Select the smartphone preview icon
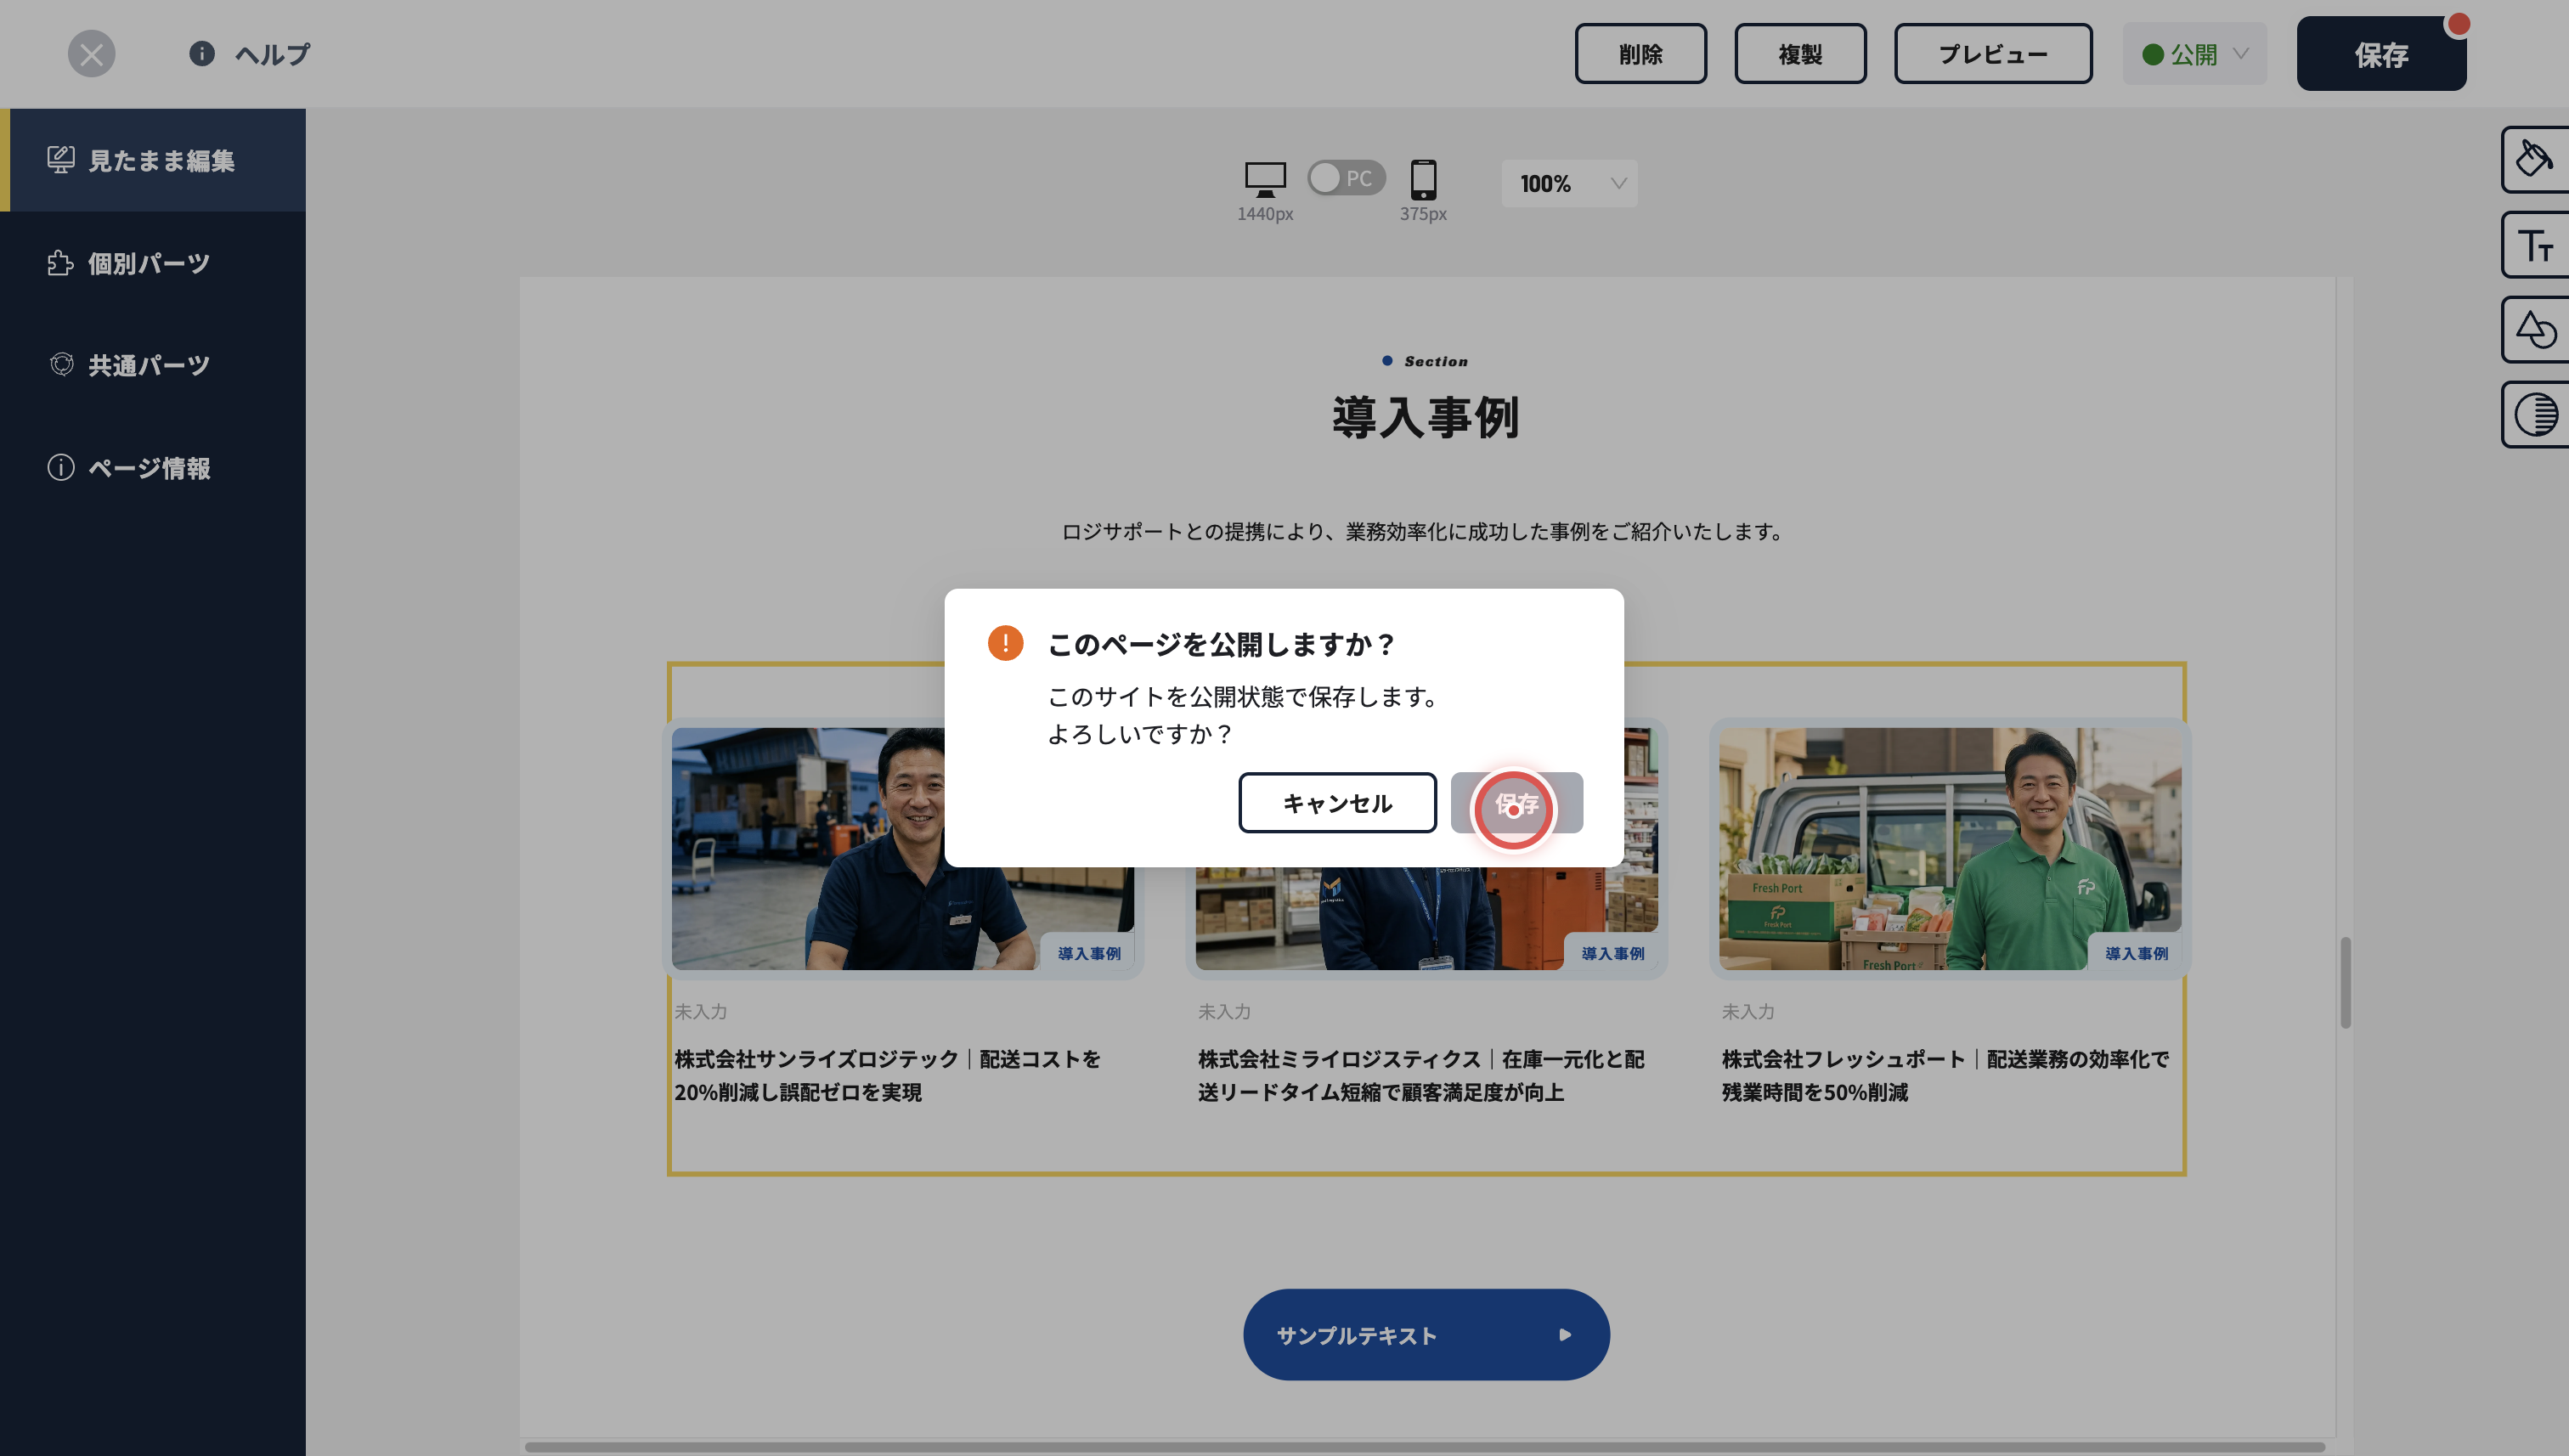Screen dimensions: 2569x1456 [1423, 180]
